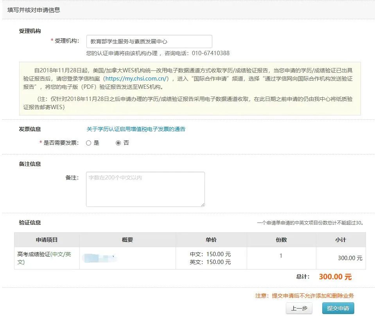Click the 受理机构 input field
375x316 pixels.
[149, 41]
